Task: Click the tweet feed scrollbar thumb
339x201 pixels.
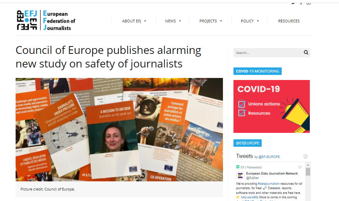Action: coord(308,172)
